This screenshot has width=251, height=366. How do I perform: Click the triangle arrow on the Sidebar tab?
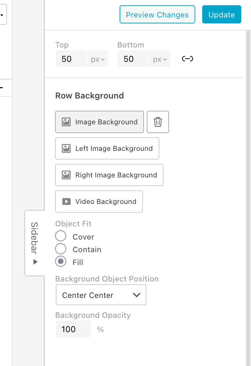pos(35,262)
